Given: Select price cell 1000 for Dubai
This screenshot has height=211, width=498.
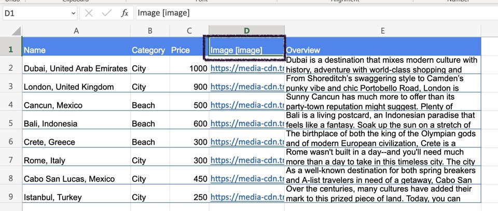Looking at the screenshot, I should tap(189, 65).
